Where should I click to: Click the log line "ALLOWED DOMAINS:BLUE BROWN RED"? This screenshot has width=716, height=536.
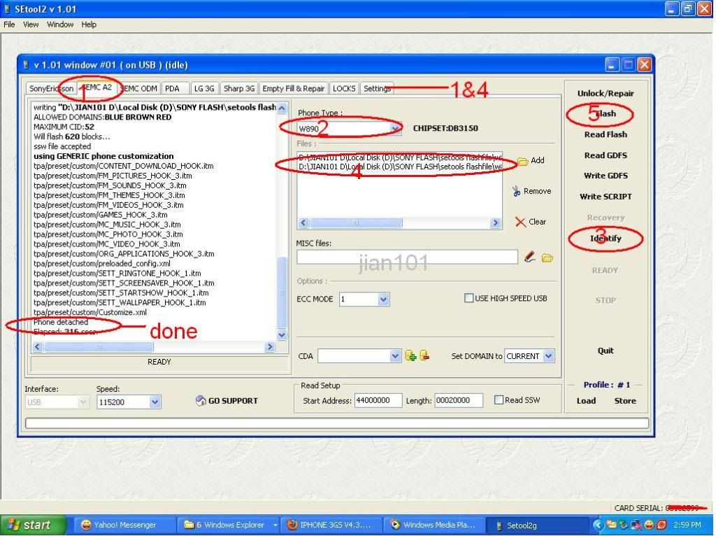click(102, 118)
